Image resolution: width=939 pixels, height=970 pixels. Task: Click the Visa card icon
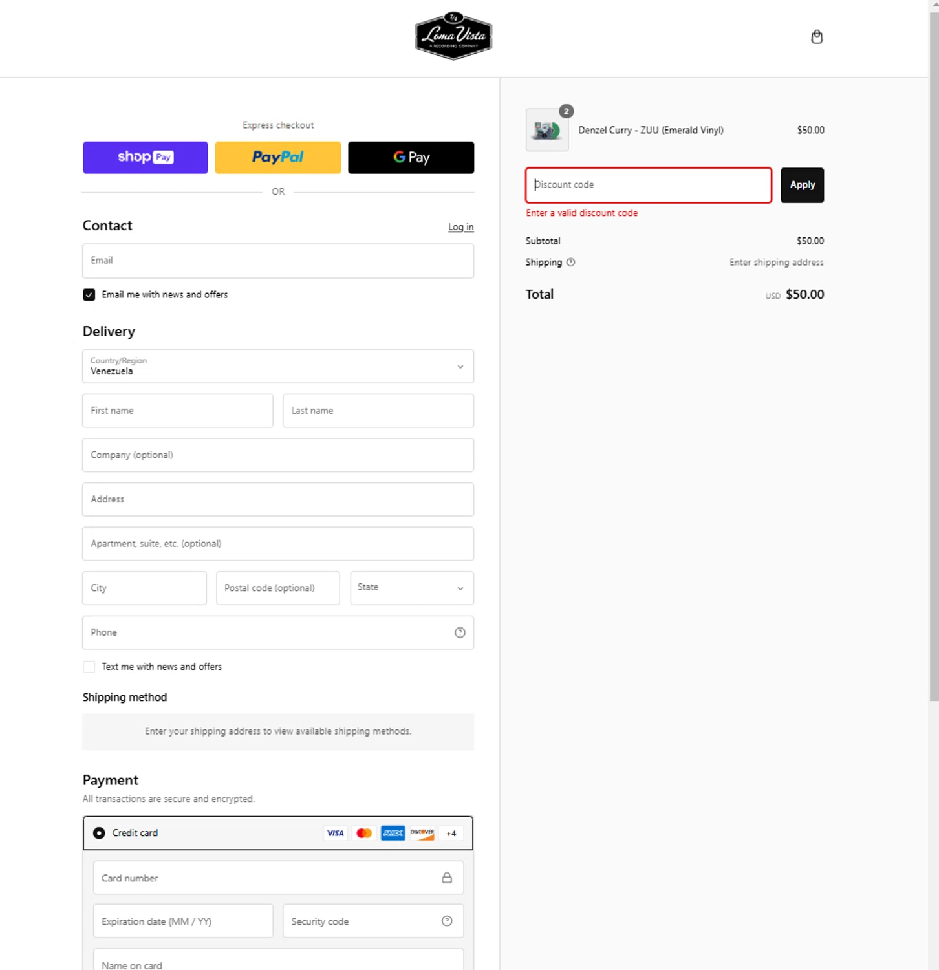point(335,833)
